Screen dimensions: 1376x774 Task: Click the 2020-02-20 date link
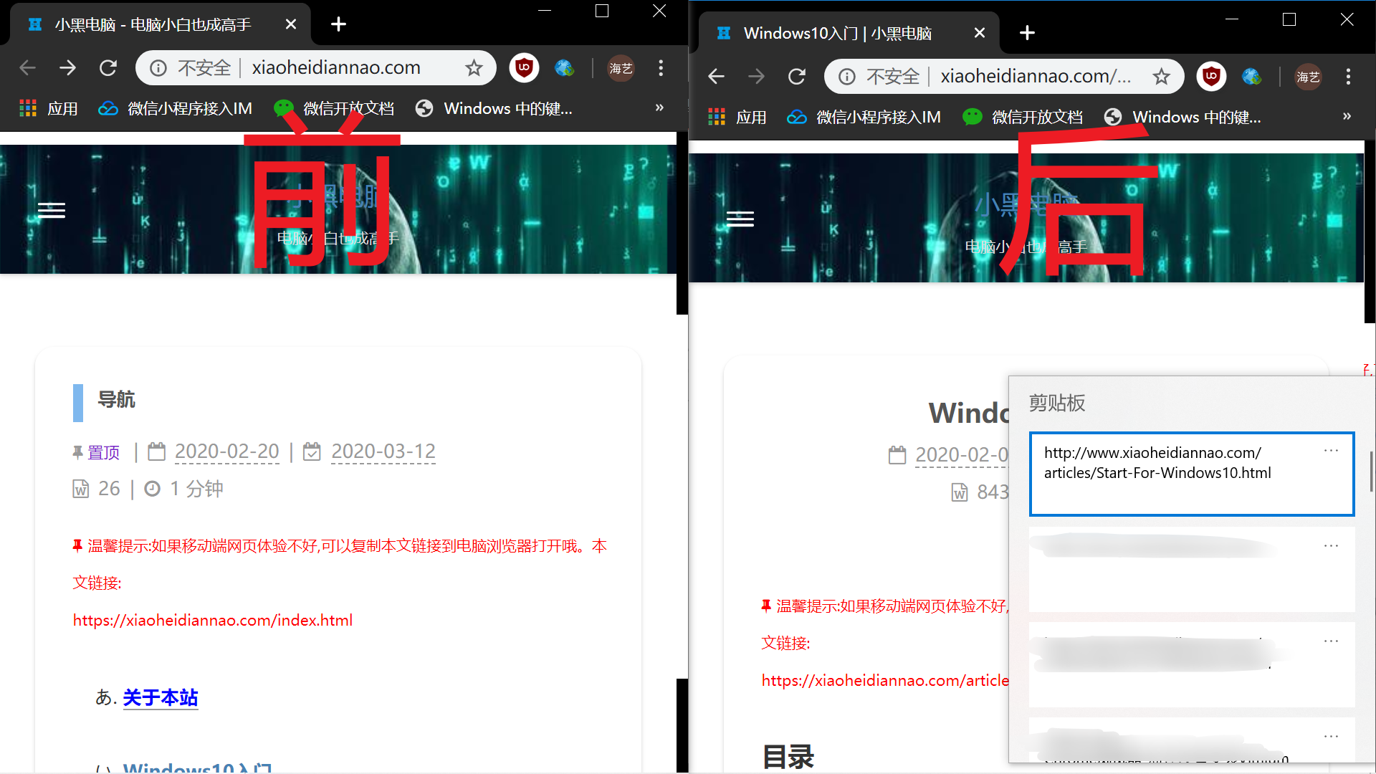[226, 451]
